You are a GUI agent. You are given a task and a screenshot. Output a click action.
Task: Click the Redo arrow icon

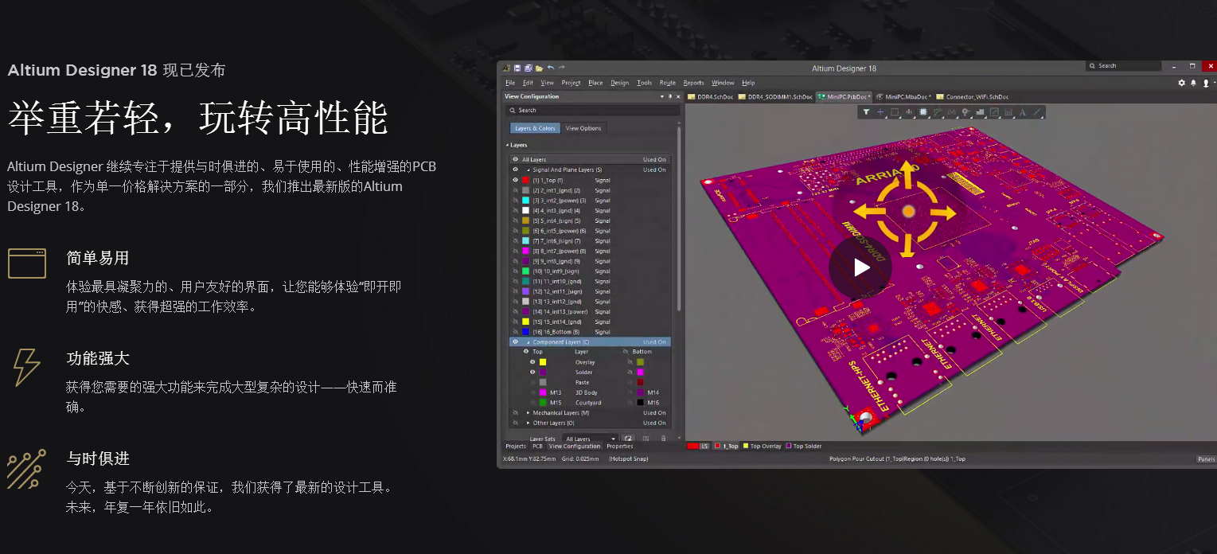561,68
